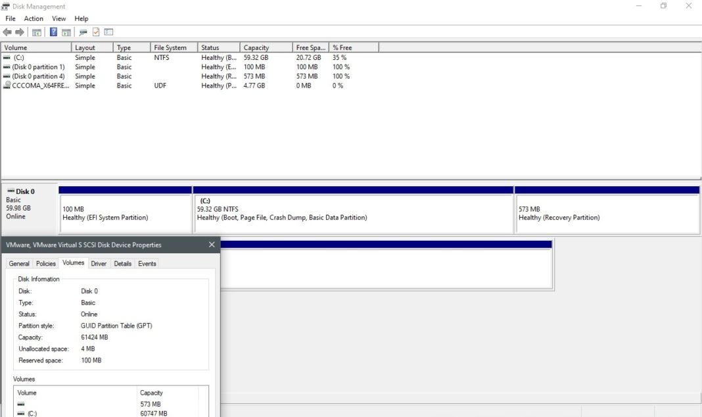Select the 573 MB volume in Volumes list

click(66, 404)
